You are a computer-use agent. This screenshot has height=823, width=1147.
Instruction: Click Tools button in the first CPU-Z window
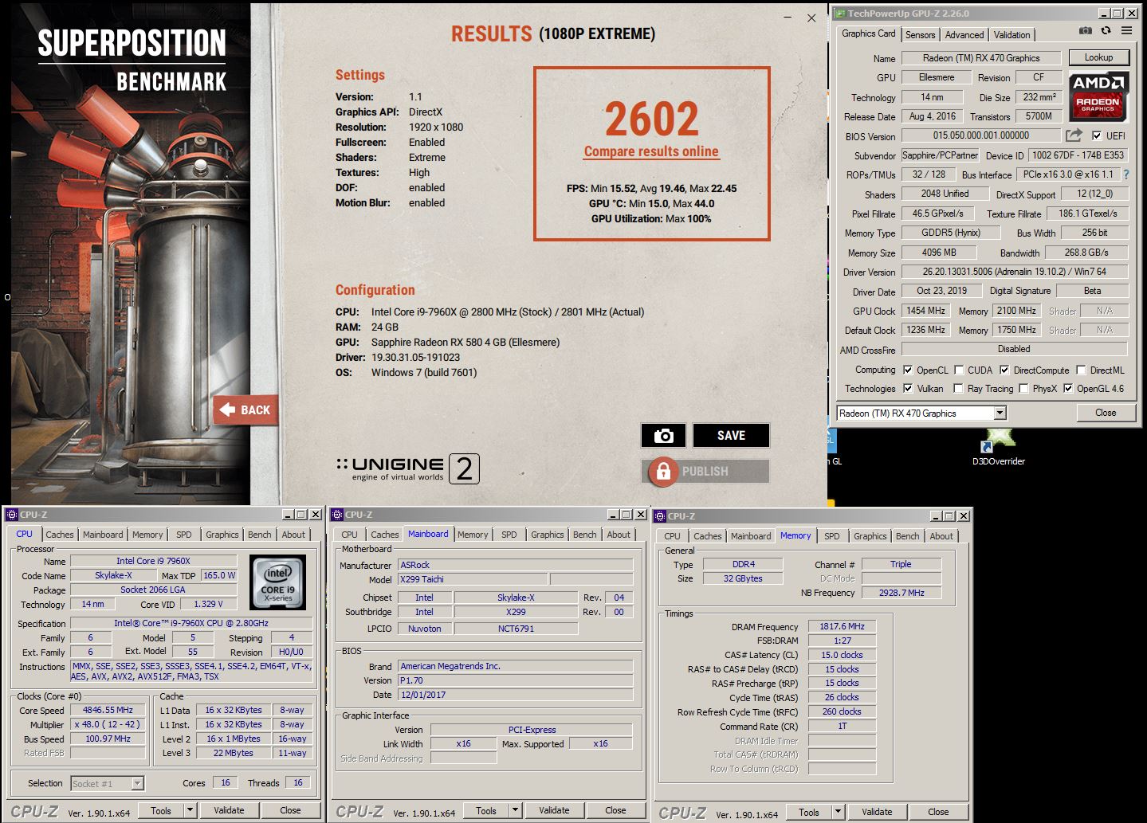(x=161, y=810)
